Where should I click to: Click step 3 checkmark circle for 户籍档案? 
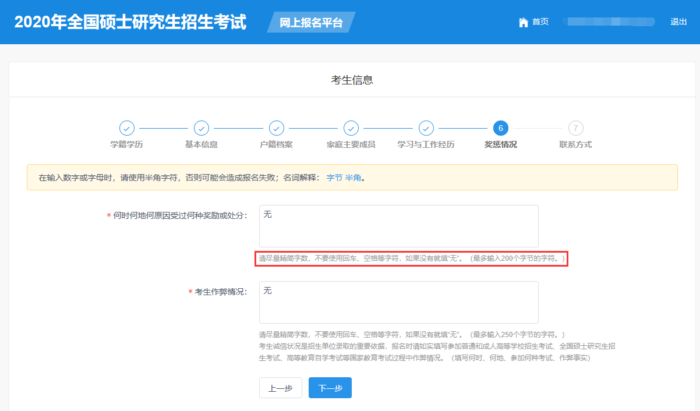click(276, 128)
